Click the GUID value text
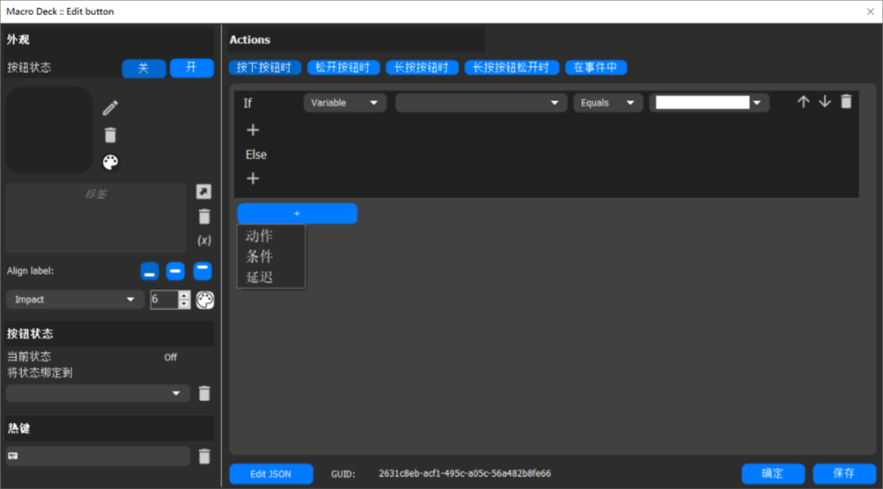Screen dimensions: 883x489 click(x=464, y=473)
